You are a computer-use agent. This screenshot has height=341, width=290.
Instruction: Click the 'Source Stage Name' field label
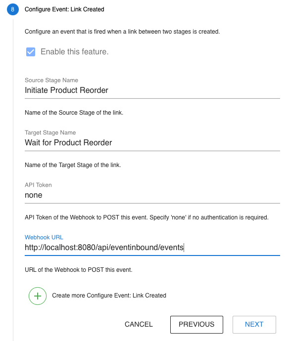(51, 80)
